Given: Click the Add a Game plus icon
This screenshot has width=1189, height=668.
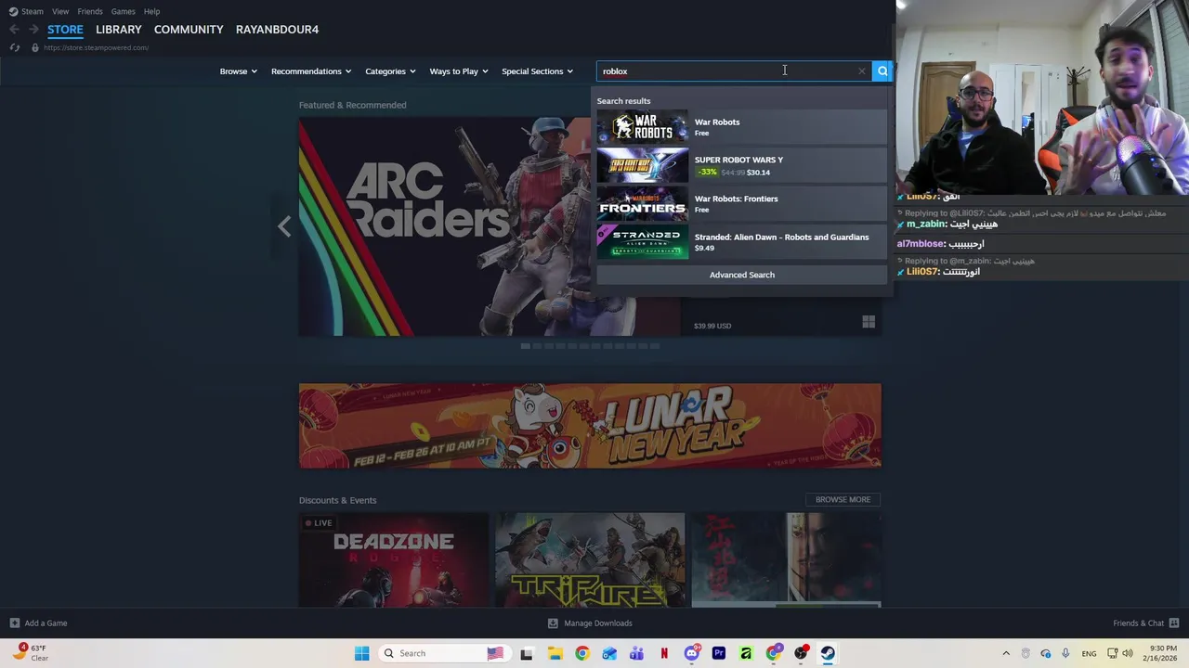Looking at the screenshot, I should tap(14, 623).
